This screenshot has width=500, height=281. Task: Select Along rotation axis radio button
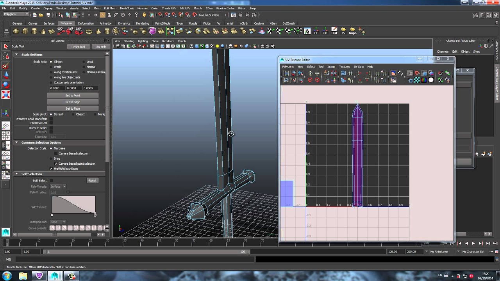point(51,72)
